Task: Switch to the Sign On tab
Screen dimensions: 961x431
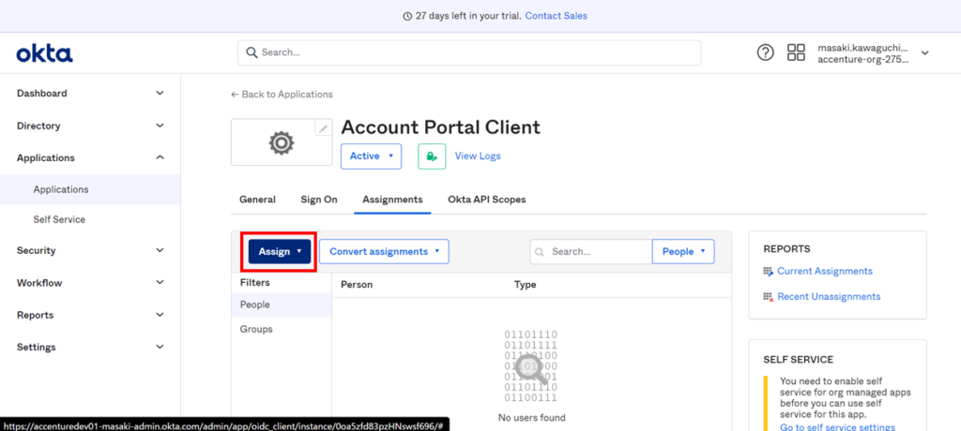Action: point(318,200)
